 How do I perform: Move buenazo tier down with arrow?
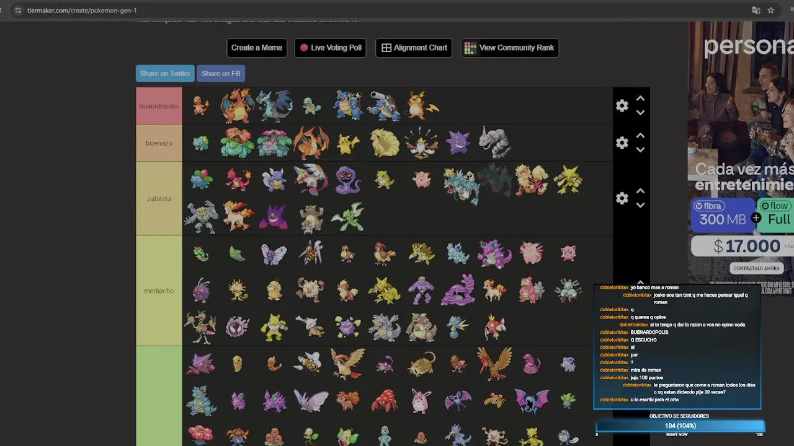640,150
